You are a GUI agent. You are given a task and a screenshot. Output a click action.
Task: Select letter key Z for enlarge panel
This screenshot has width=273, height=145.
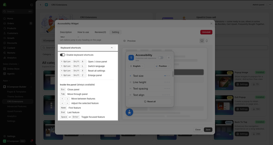pyautogui.click(x=84, y=75)
